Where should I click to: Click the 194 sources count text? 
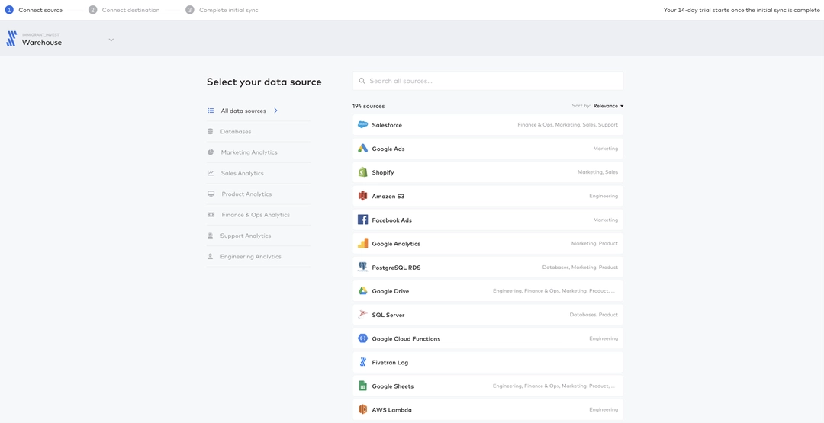point(369,106)
